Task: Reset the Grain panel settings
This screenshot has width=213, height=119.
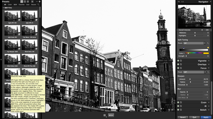Action: (181, 102)
